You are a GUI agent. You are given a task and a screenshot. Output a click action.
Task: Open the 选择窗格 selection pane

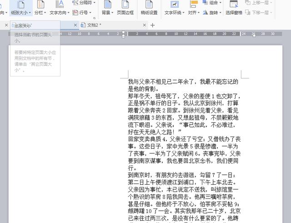(x=234, y=8)
